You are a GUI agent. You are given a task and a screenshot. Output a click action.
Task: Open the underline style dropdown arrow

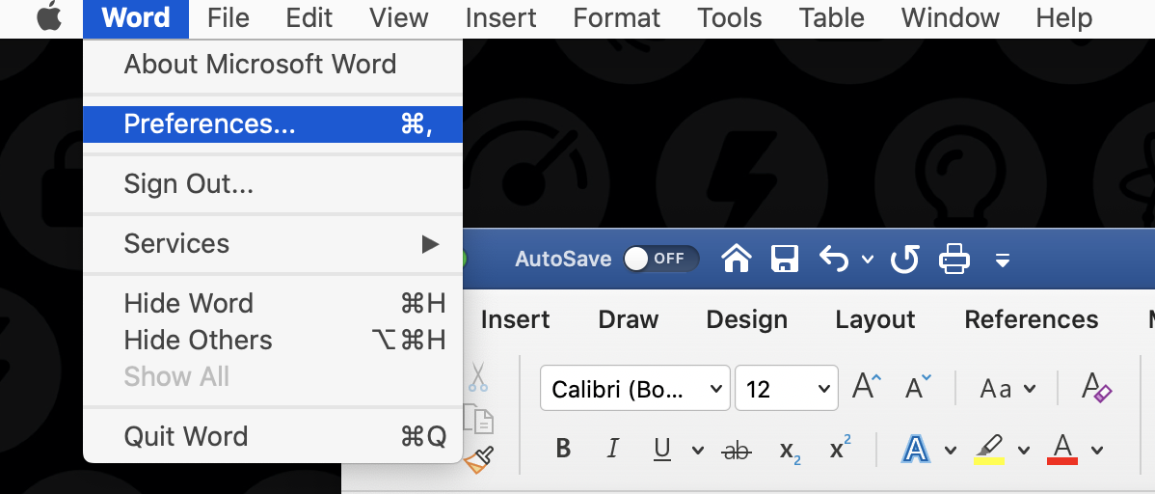click(698, 450)
